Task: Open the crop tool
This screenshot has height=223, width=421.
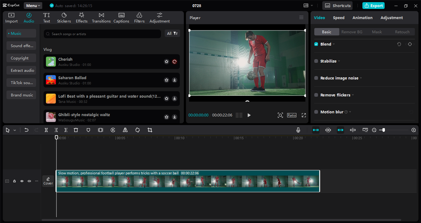Action: tap(150, 130)
